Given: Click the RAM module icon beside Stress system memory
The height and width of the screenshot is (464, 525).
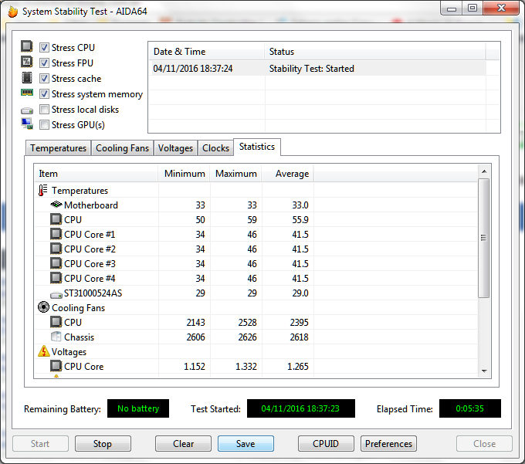Looking at the screenshot, I should point(27,93).
